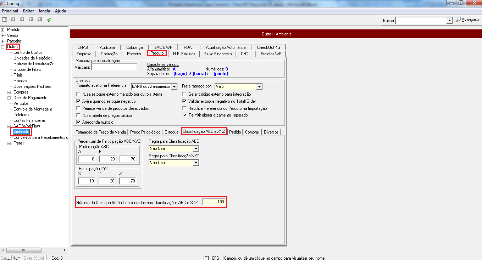
Task: Click the Avançada search link
Action: click(470, 20)
